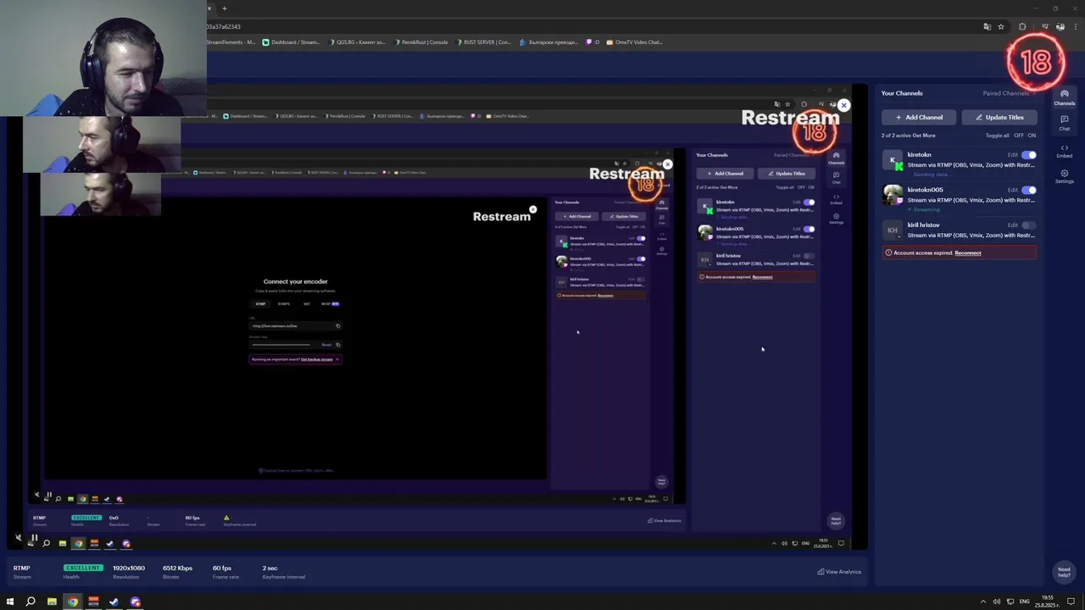The width and height of the screenshot is (1085, 610).
Task: Open the PernikRust | Console bookmark
Action: tap(422, 42)
